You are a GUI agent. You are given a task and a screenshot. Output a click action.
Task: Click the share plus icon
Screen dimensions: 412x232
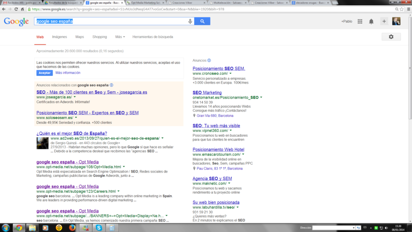click(384, 21)
